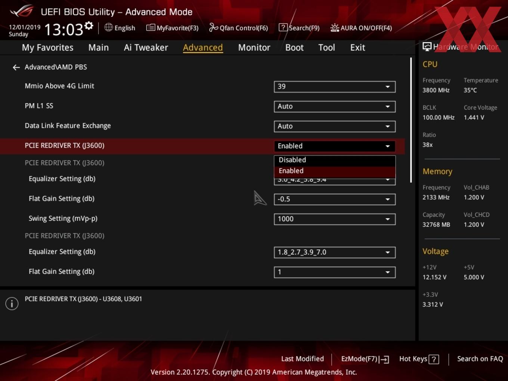Open MyFavorite(F3) list icon
The width and height of the screenshot is (508, 381).
pos(151,28)
